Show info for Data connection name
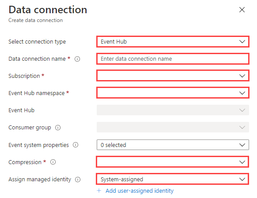This screenshot has height=198, width=257. (77, 59)
